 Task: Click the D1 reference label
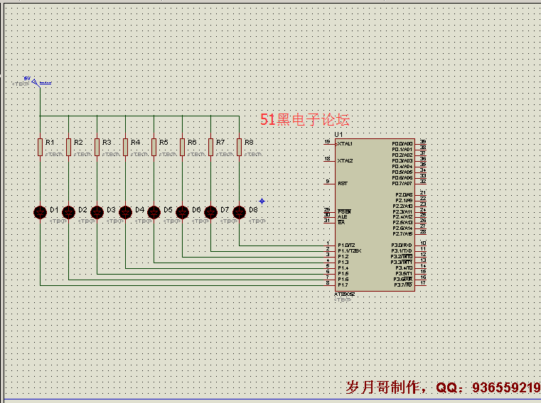[x=54, y=210]
